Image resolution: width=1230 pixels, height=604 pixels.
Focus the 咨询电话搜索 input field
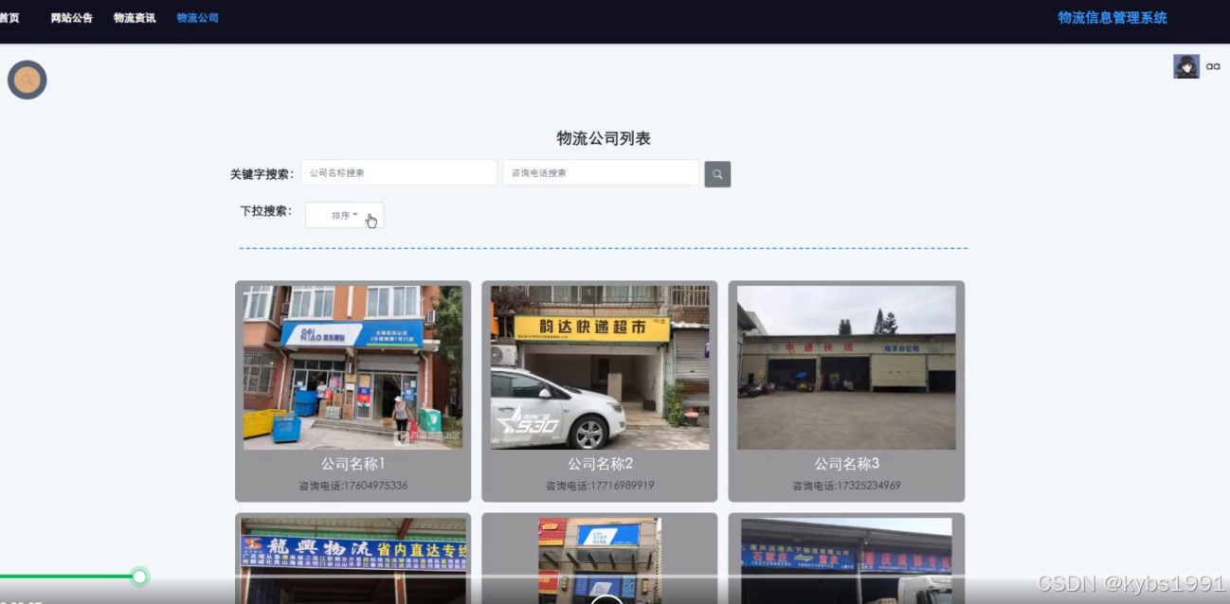point(601,173)
